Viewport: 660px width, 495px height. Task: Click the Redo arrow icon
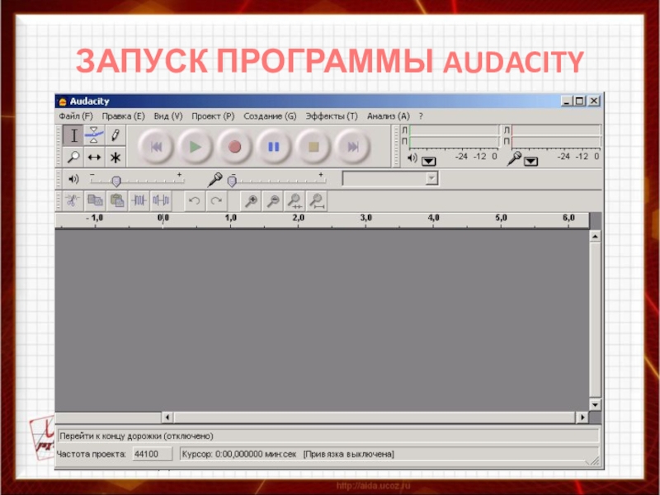tap(216, 200)
